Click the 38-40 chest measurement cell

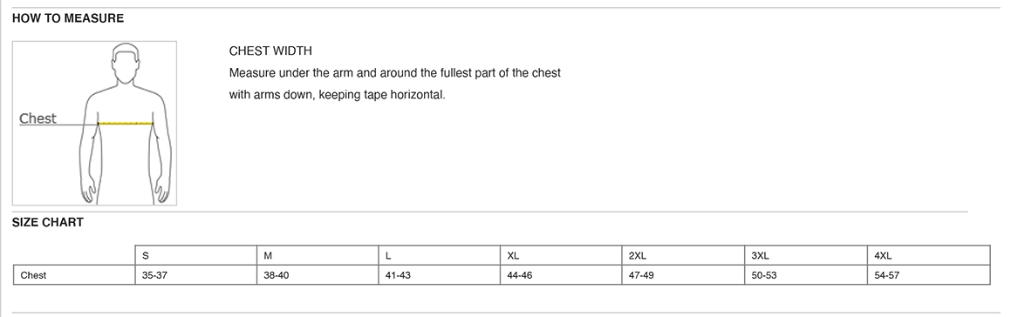pos(318,275)
